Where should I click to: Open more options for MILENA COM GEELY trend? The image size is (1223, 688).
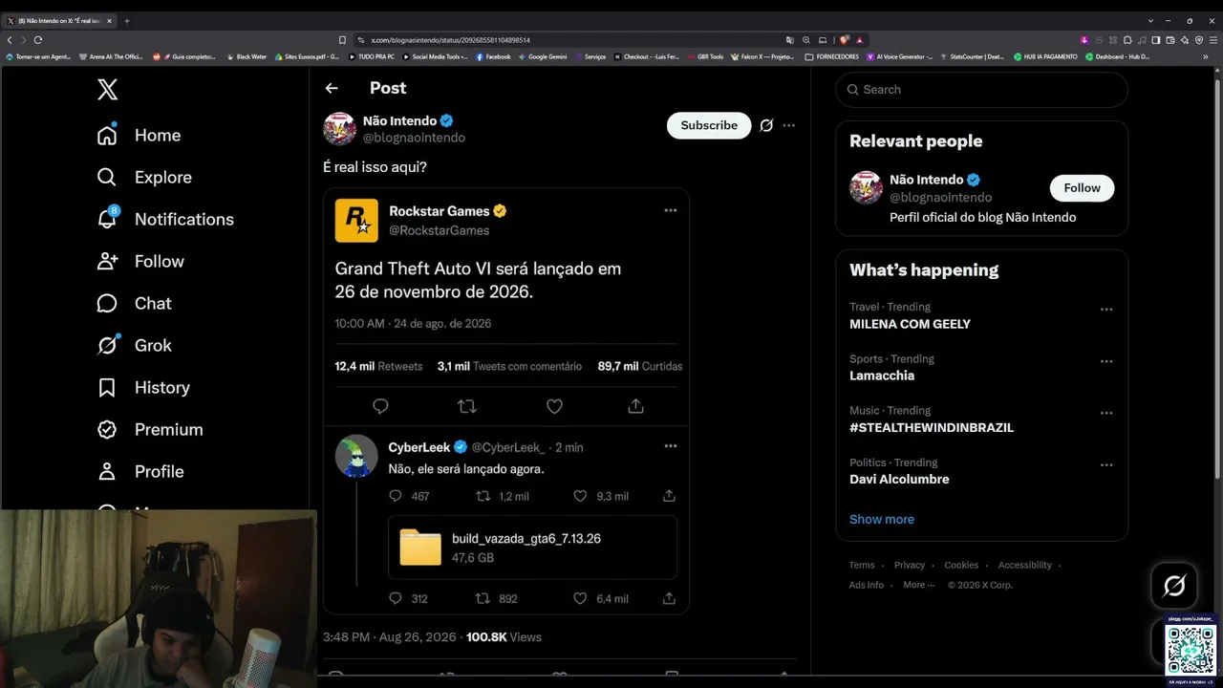click(1106, 310)
